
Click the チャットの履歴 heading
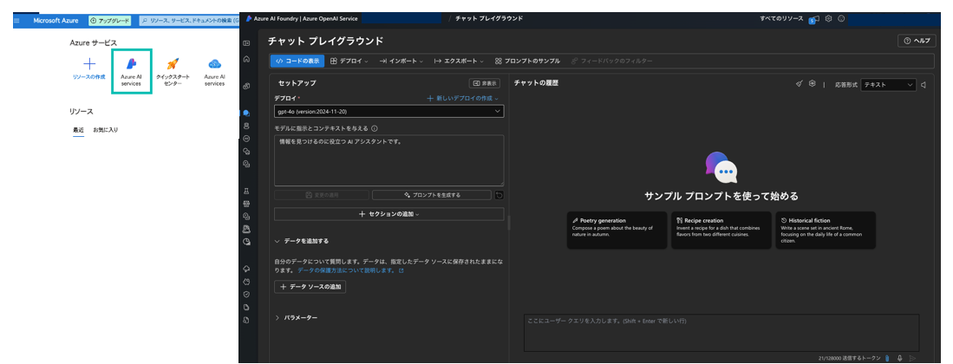535,82
